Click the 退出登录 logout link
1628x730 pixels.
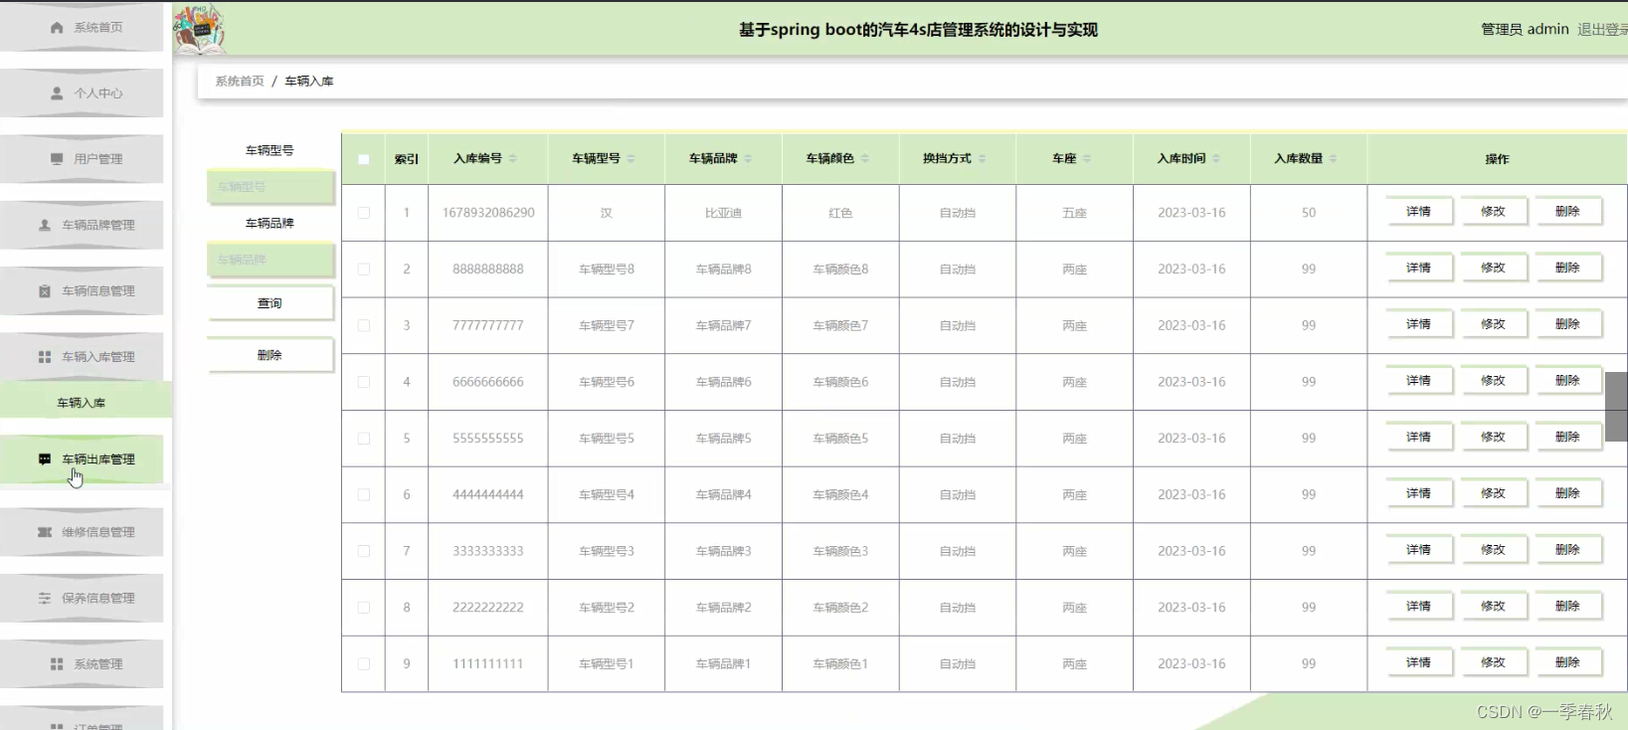pyautogui.click(x=1602, y=30)
